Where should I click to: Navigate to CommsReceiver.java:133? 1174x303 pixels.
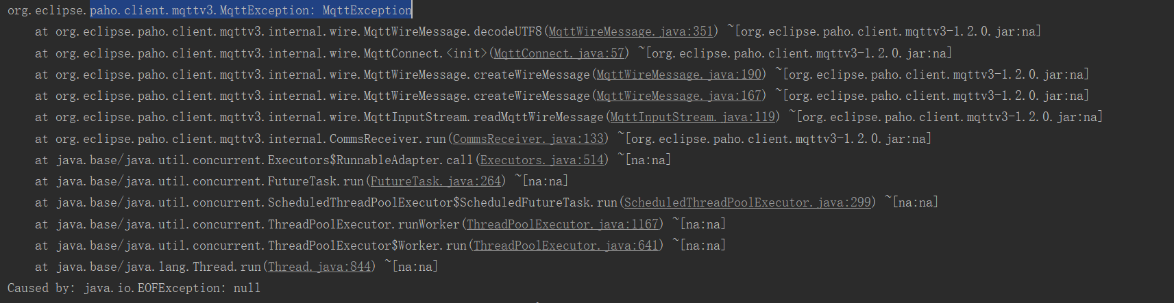(x=528, y=139)
